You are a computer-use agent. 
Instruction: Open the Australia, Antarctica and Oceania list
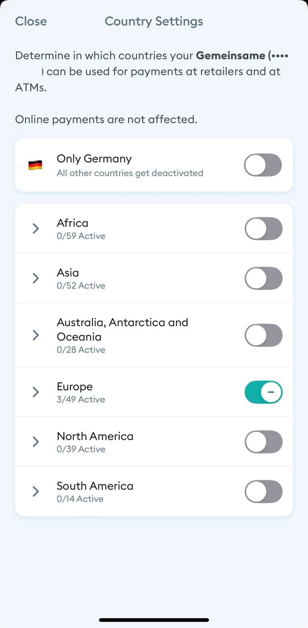point(35,335)
